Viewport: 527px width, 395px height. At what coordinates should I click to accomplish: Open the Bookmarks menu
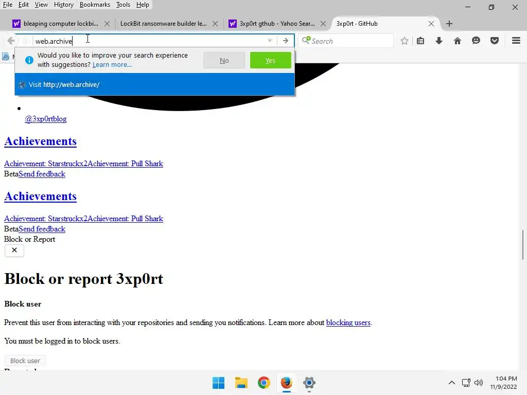point(95,5)
